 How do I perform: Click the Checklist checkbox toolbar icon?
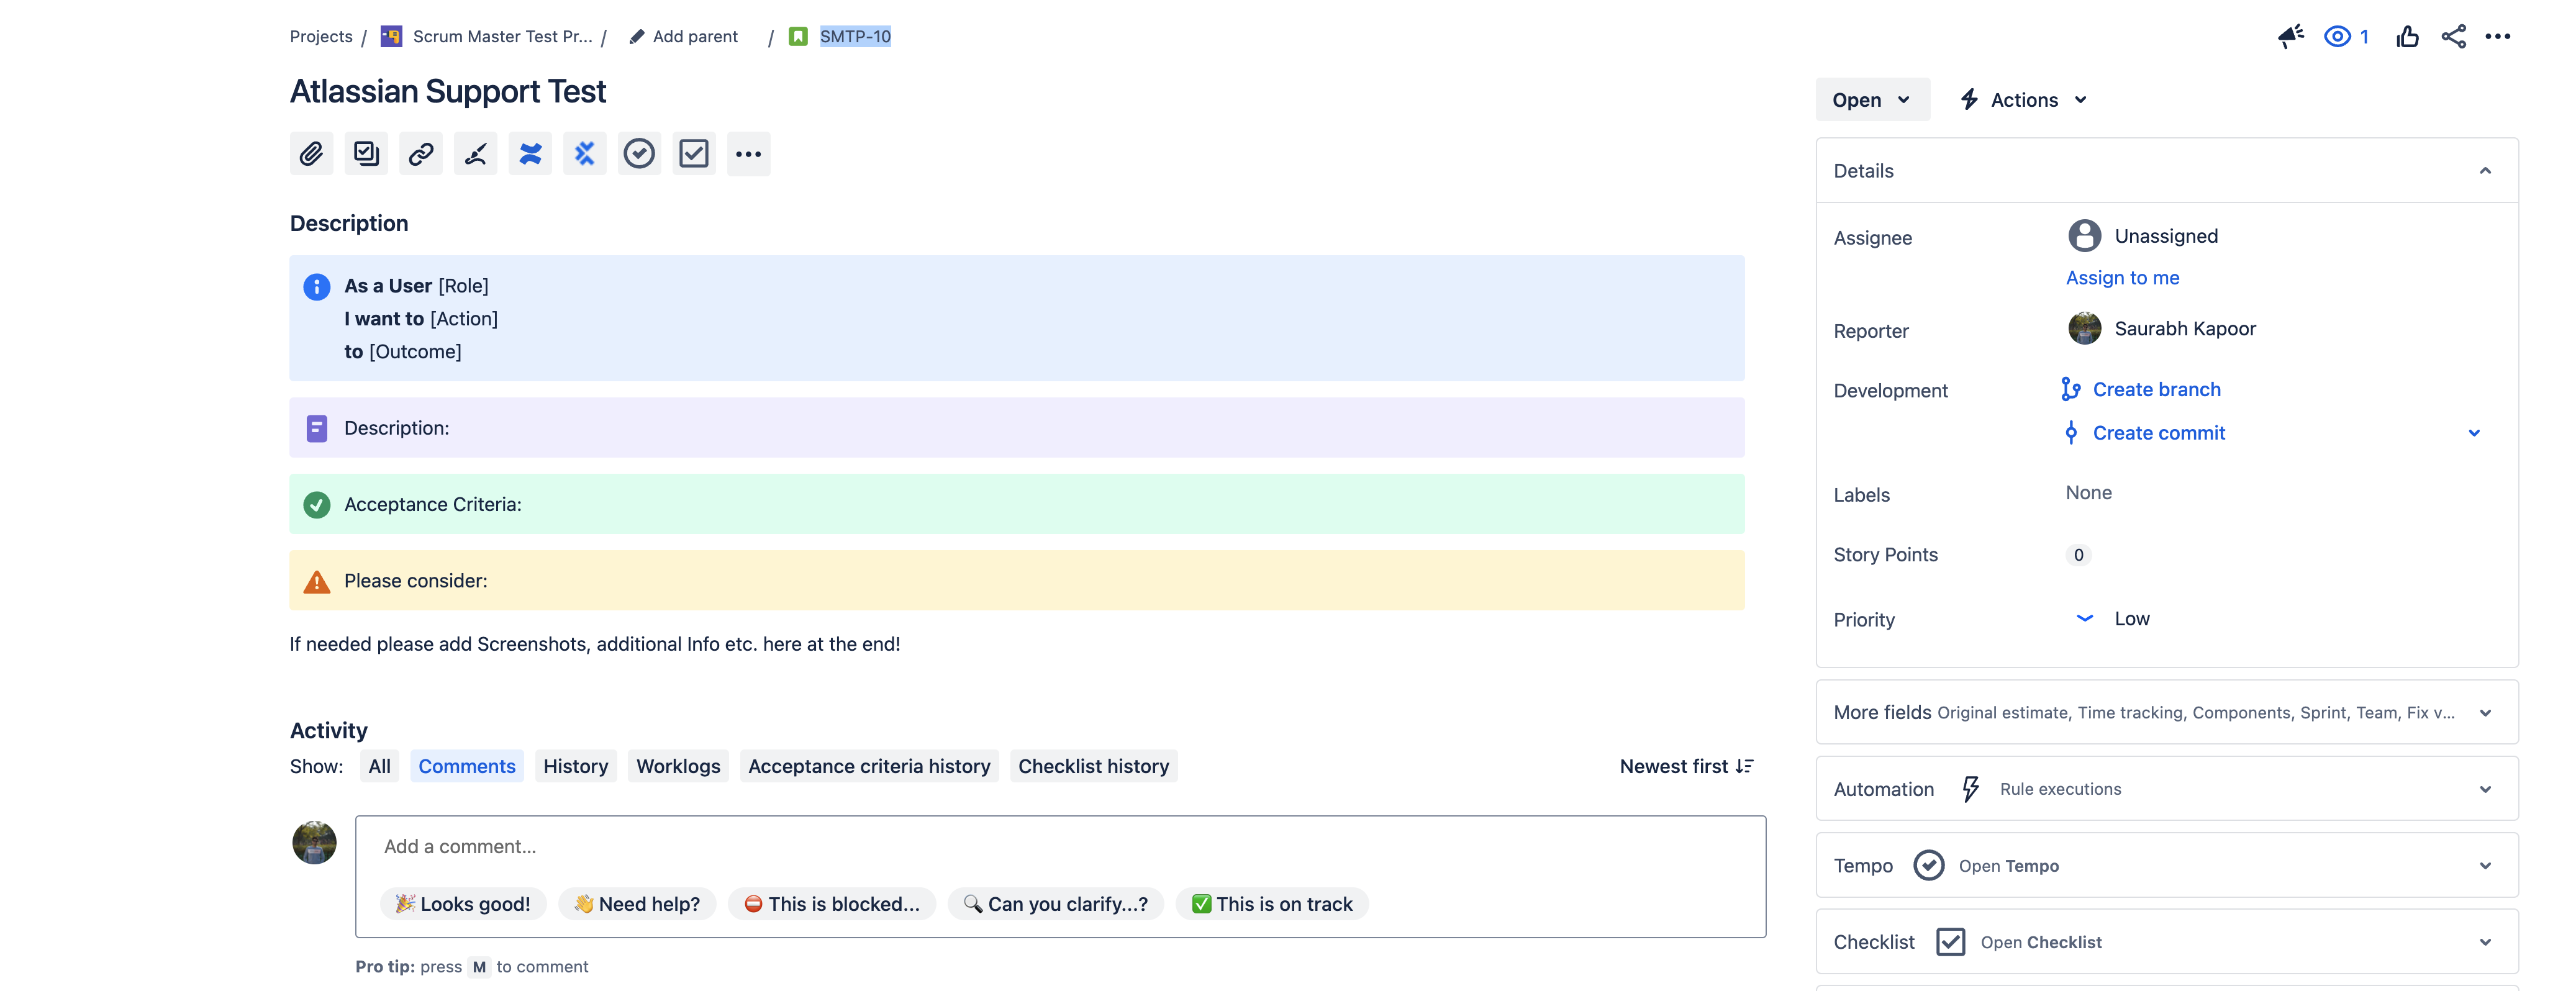[693, 154]
